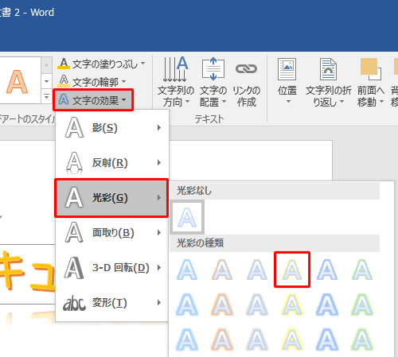Click the 反射(R) submenu arrow

(x=159, y=162)
